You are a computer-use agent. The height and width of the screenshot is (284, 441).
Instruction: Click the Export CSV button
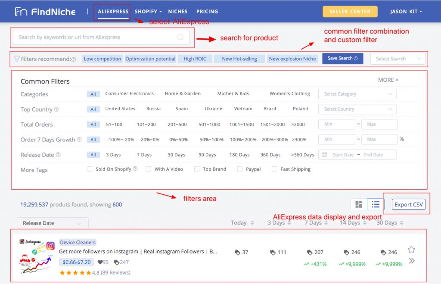(409, 205)
